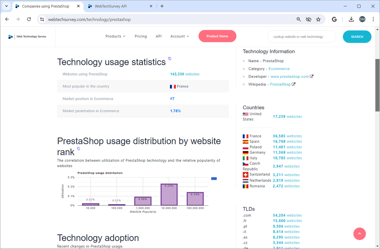Click the scroll-to-top arrow button

[359, 234]
